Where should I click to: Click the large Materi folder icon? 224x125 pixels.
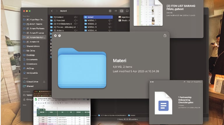tap(82, 68)
